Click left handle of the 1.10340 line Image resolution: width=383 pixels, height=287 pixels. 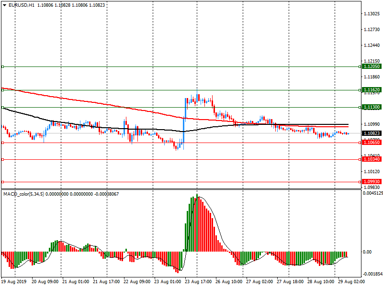[x=3, y=160]
